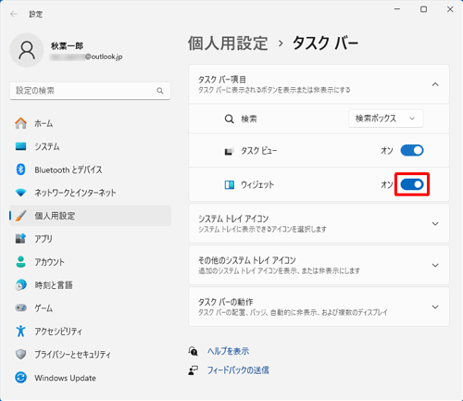The image size is (463, 401).
Task: Click the 設定の検索 search field
Action: click(x=90, y=91)
